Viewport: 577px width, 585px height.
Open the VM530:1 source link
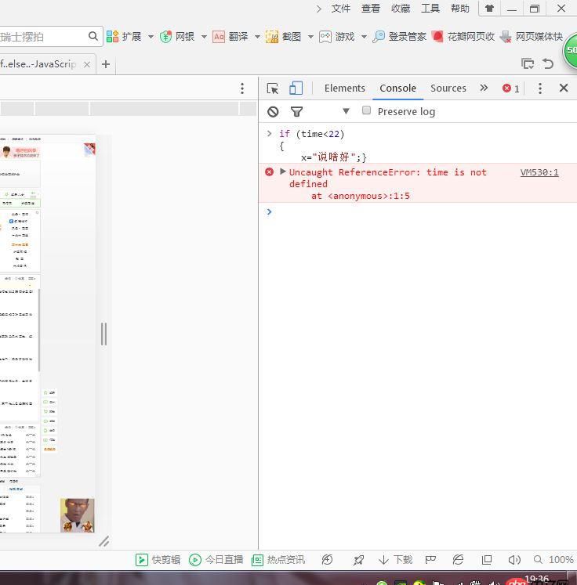(539, 172)
